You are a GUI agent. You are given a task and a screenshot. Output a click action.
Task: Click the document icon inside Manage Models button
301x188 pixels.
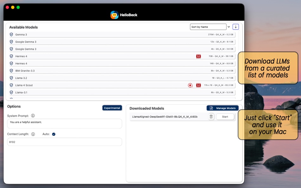tap(211, 108)
